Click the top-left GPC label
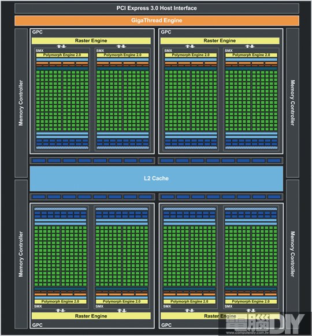The width and height of the screenshot is (312, 336). point(38,32)
